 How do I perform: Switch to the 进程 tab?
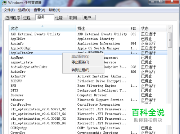[x=28, y=18]
